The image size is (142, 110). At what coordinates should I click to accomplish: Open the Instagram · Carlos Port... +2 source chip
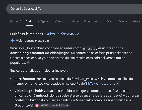(x=52, y=105)
